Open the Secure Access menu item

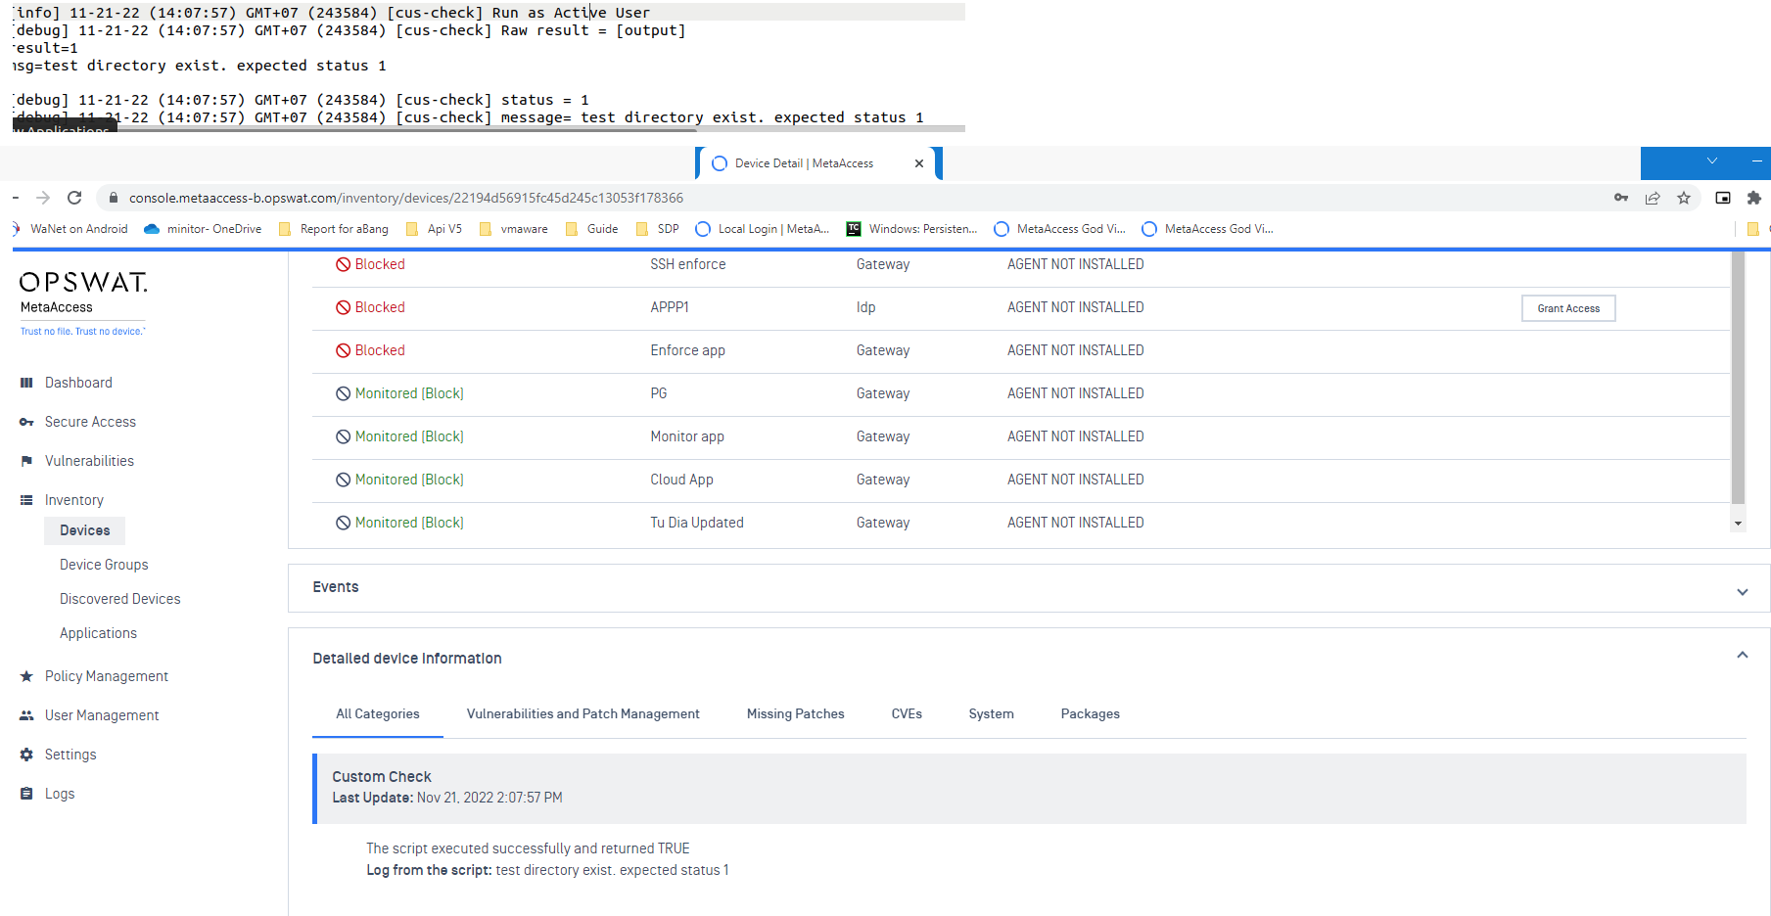(90, 422)
